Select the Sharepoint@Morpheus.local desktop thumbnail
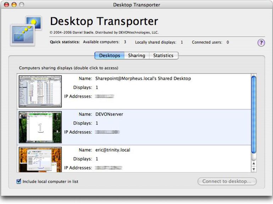The width and height of the screenshot is (273, 204). (x=40, y=91)
